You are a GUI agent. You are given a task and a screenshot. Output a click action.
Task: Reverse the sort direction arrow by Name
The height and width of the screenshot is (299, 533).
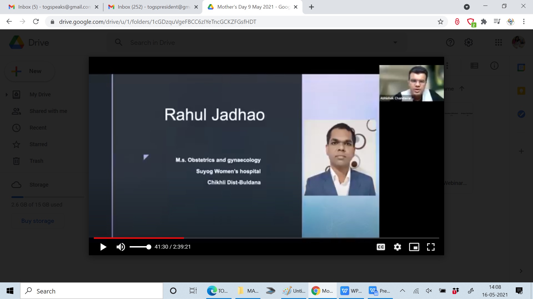[462, 89]
